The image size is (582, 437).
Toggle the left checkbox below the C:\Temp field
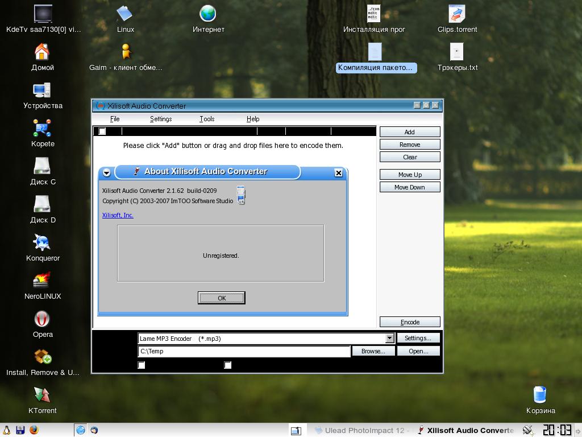[x=142, y=365]
